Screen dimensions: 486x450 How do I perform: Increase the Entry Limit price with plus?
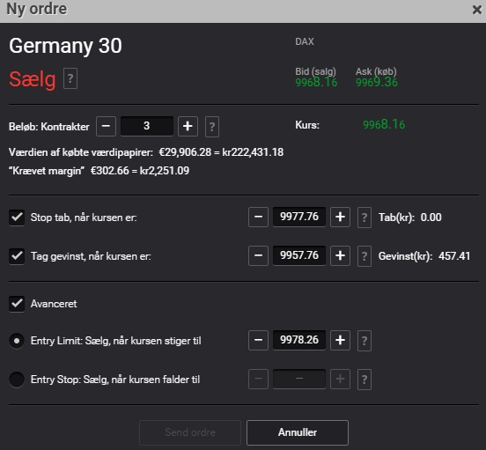click(x=341, y=340)
